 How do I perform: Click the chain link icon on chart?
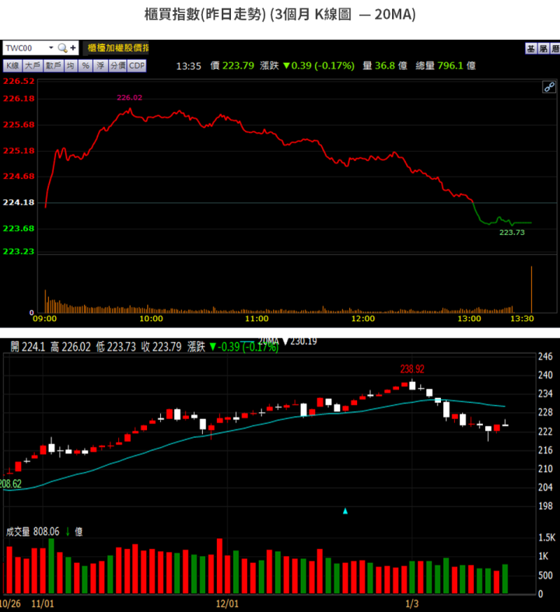[x=548, y=87]
